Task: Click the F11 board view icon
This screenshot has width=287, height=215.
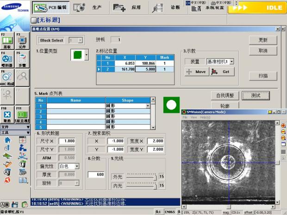Action: [22, 115]
